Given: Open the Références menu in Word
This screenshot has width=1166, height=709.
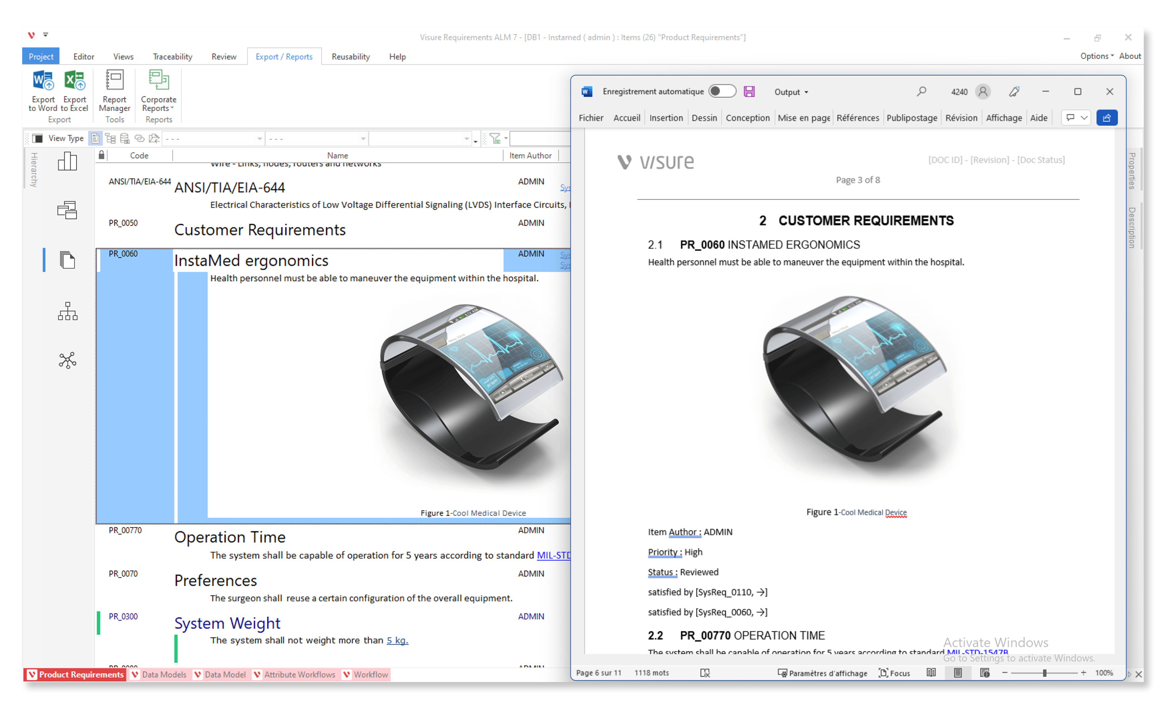Looking at the screenshot, I should tap(857, 118).
